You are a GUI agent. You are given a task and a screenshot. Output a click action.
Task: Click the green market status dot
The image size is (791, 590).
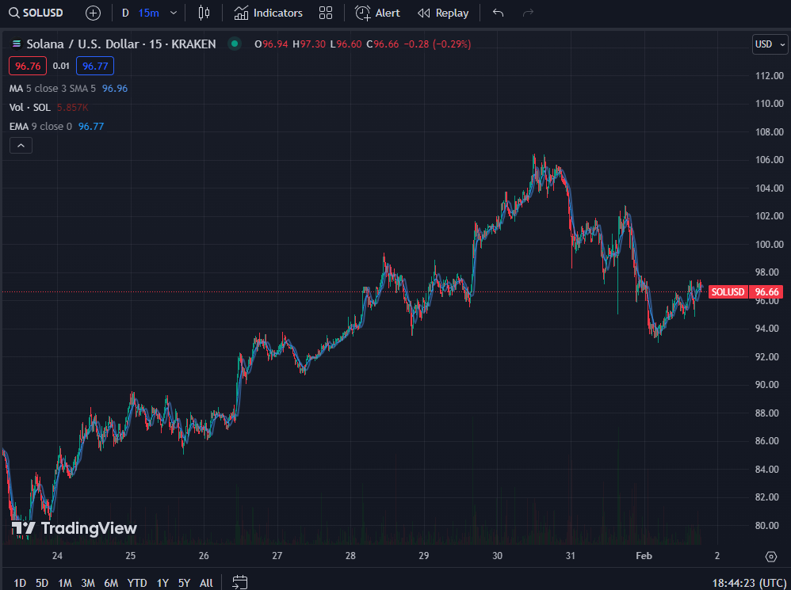click(x=234, y=44)
